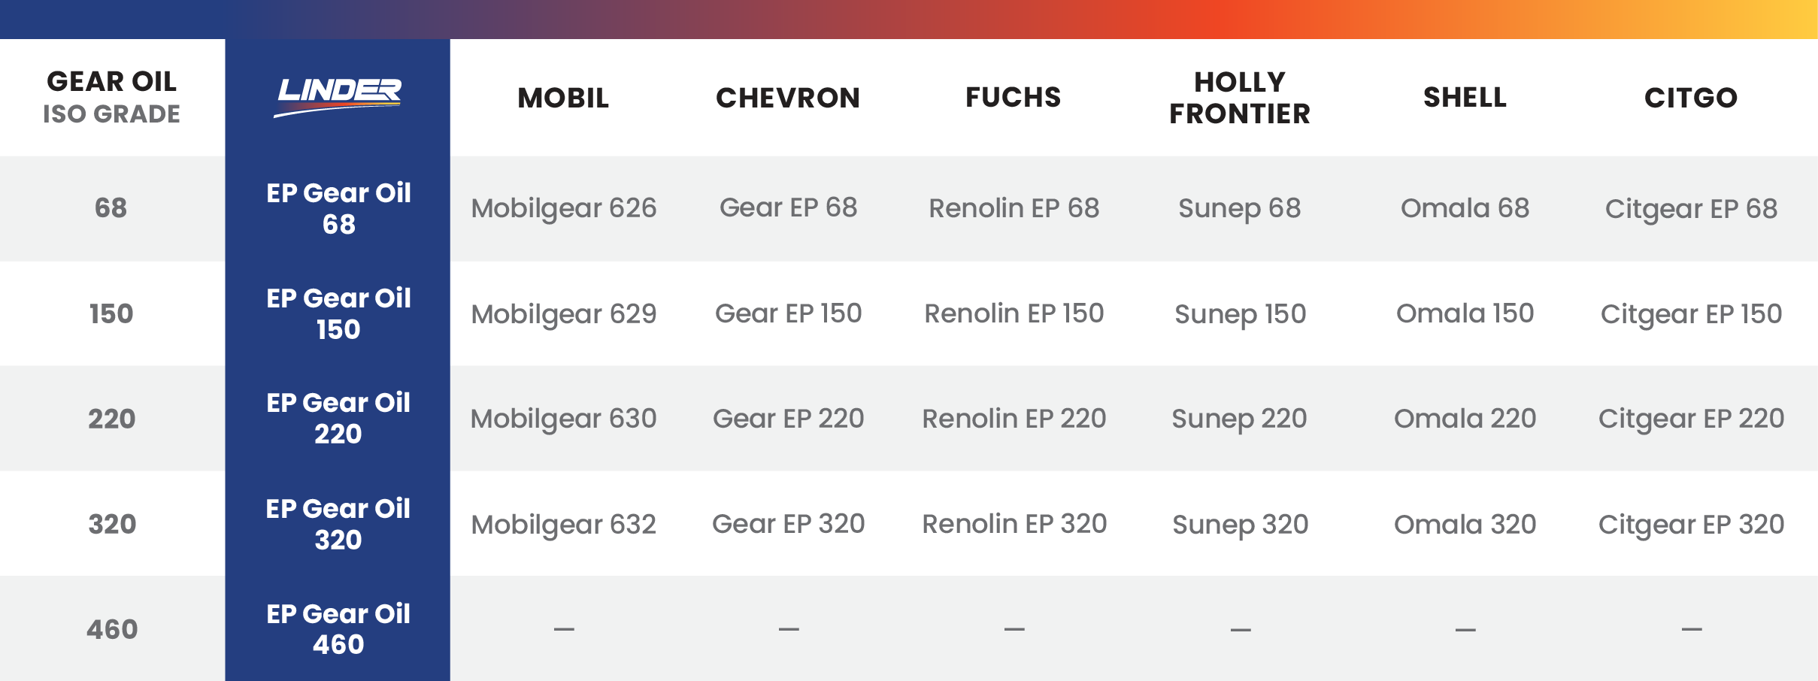Select the CHEVRON column header
Image resolution: width=1818 pixels, height=681 pixels.
pos(788,98)
